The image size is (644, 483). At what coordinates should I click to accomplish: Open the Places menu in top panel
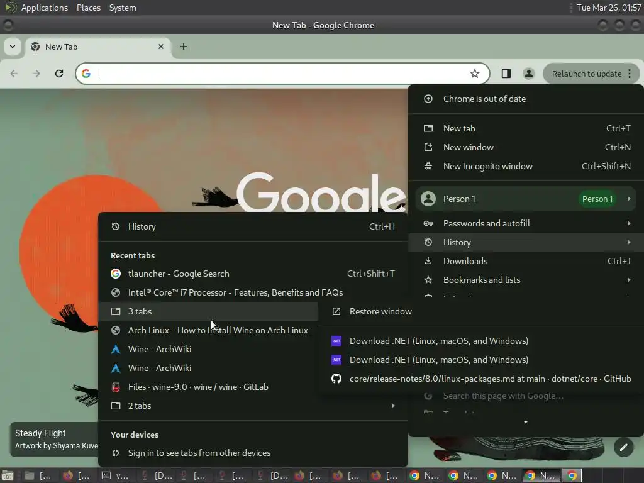pos(89,8)
